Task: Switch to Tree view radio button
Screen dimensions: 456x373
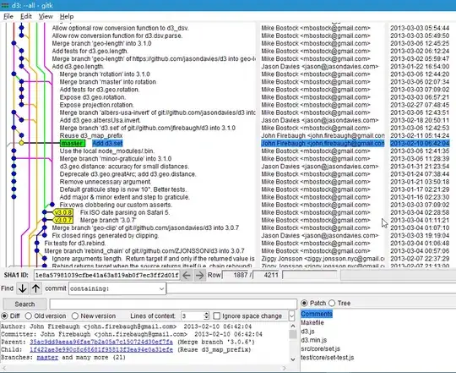Action: coord(332,303)
